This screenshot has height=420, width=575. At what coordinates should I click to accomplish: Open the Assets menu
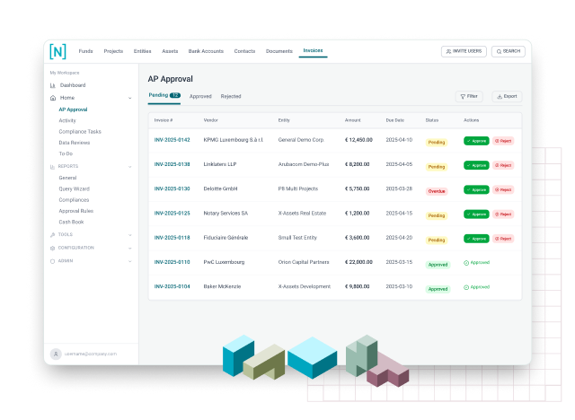click(170, 51)
